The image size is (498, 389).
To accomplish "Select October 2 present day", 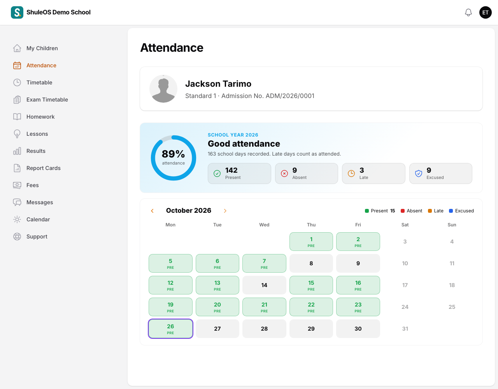I will pos(358,242).
